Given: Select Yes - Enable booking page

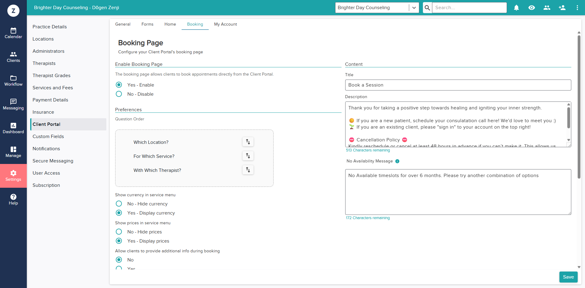Looking at the screenshot, I should coord(119,85).
